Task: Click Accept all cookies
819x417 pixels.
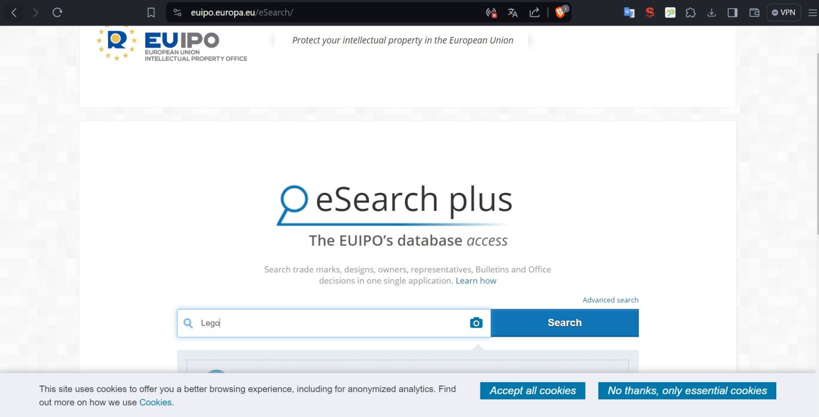Action: [533, 390]
